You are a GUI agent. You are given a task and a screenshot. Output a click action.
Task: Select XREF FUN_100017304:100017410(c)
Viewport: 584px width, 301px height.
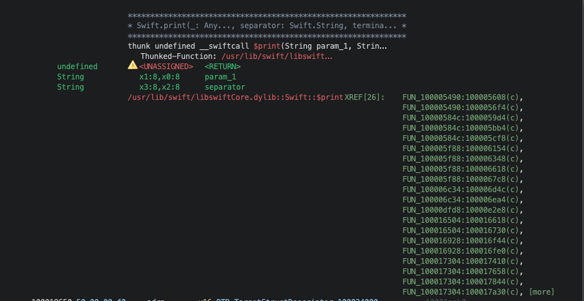click(x=461, y=261)
